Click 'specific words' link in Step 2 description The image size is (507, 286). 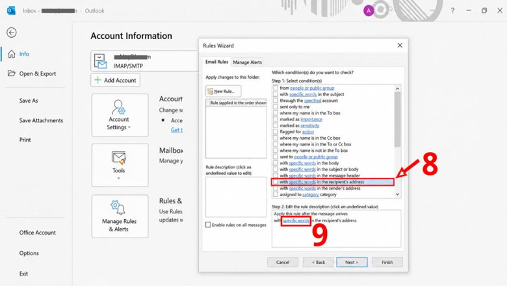point(296,221)
